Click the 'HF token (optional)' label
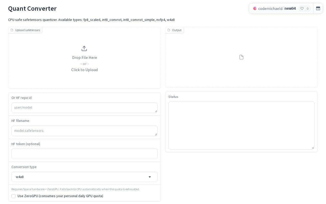 pyautogui.click(x=26, y=144)
